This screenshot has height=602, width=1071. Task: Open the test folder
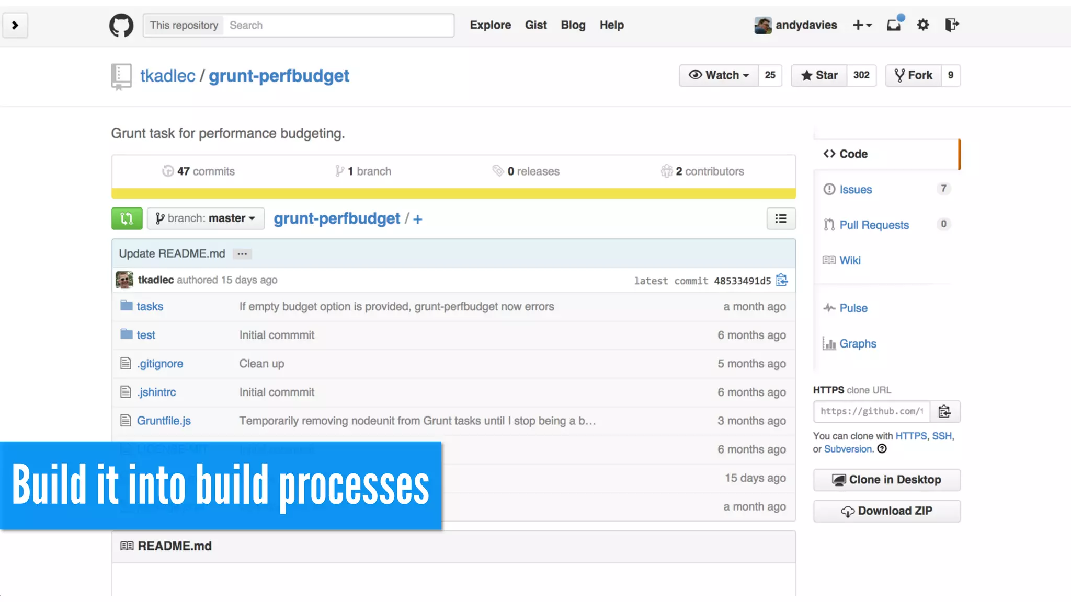146,335
